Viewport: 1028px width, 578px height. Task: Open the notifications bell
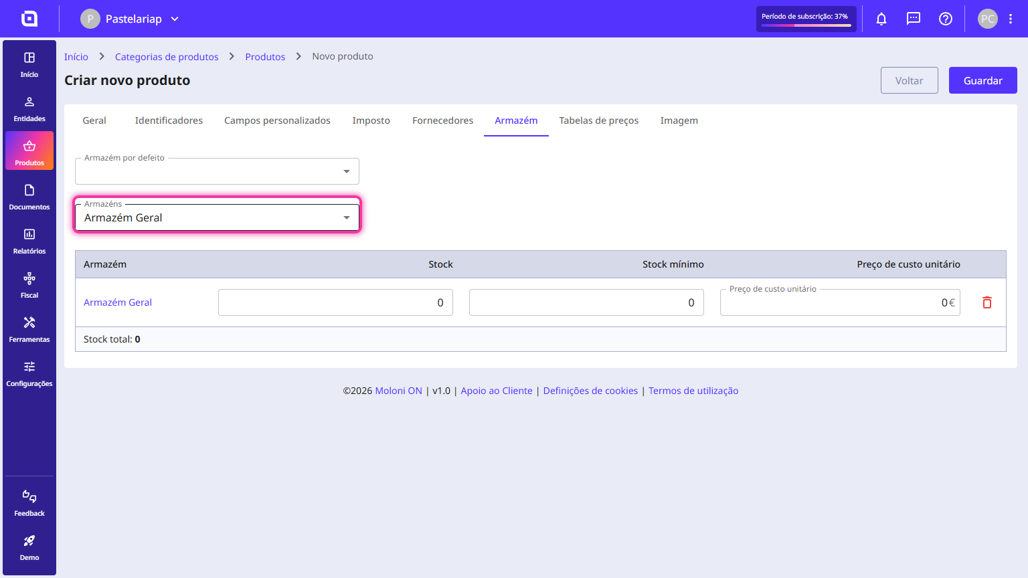click(x=881, y=19)
